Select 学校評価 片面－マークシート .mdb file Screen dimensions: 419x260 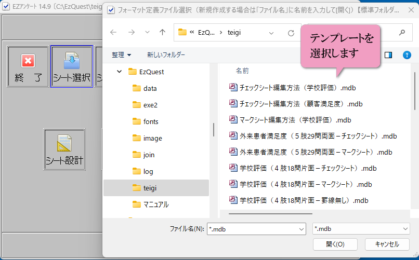pos(300,184)
